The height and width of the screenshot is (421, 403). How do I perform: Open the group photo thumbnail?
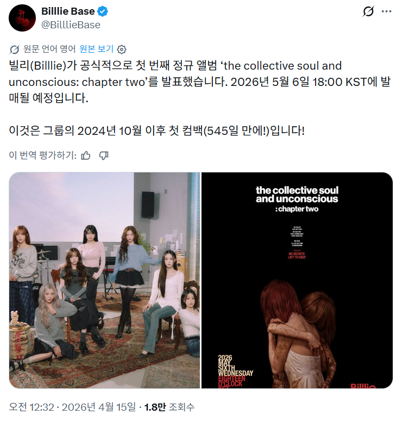[x=105, y=280]
